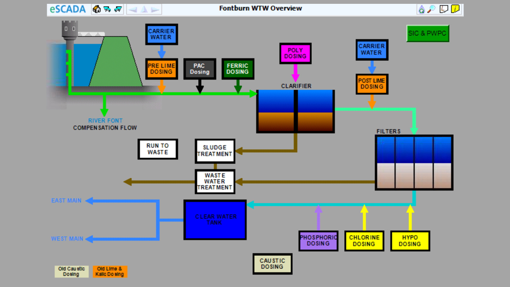Click the left navigation arrow in the toolbar
The height and width of the screenshot is (287, 510).
point(133,9)
